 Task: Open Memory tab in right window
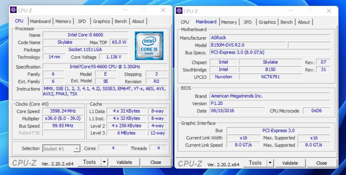click(229, 22)
